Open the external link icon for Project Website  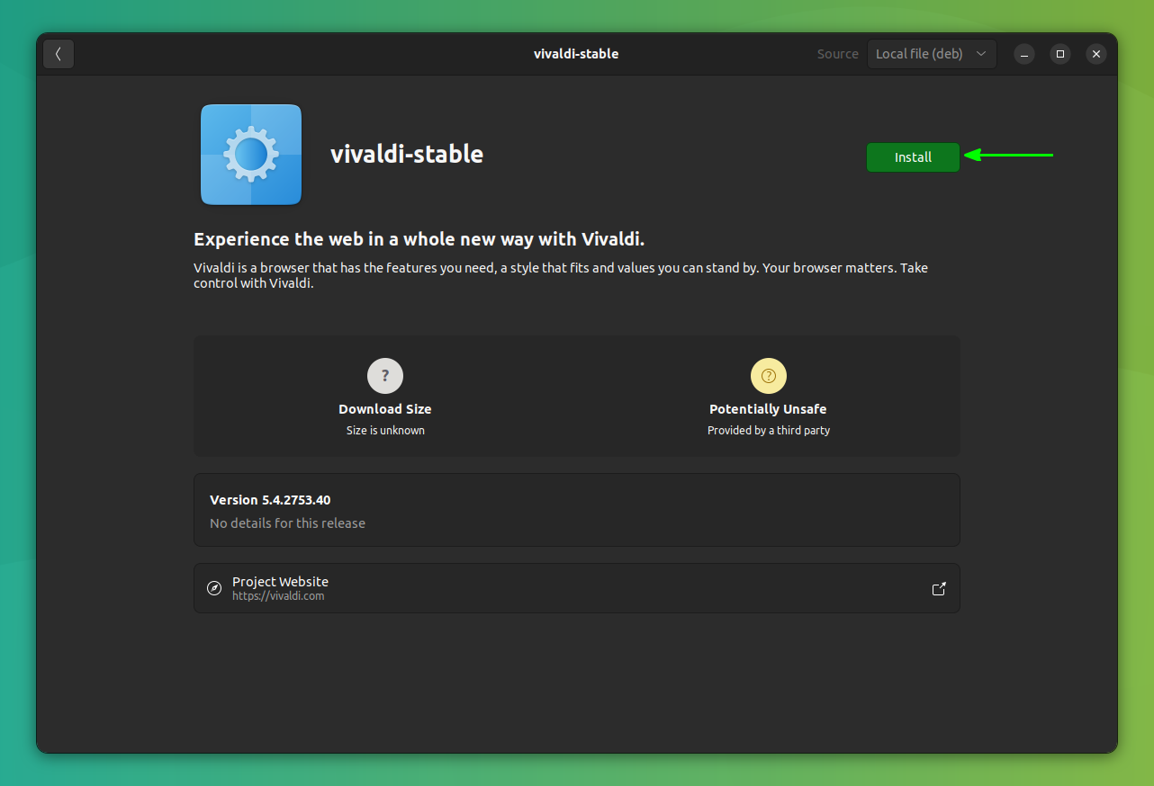tap(939, 588)
